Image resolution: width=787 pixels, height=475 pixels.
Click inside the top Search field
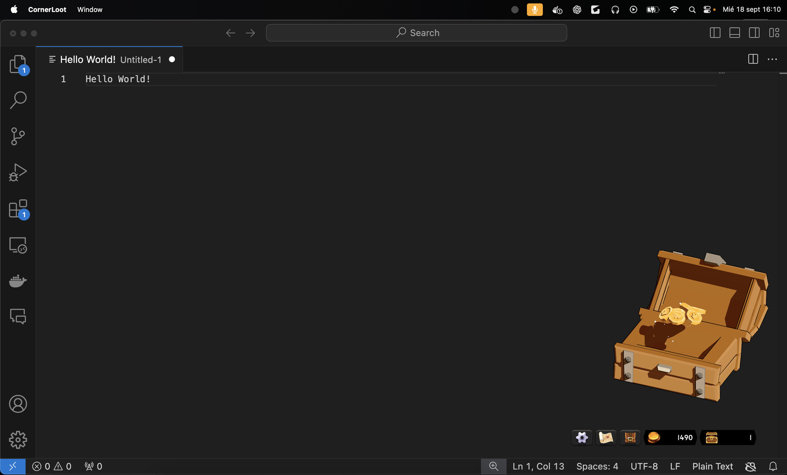click(x=416, y=33)
